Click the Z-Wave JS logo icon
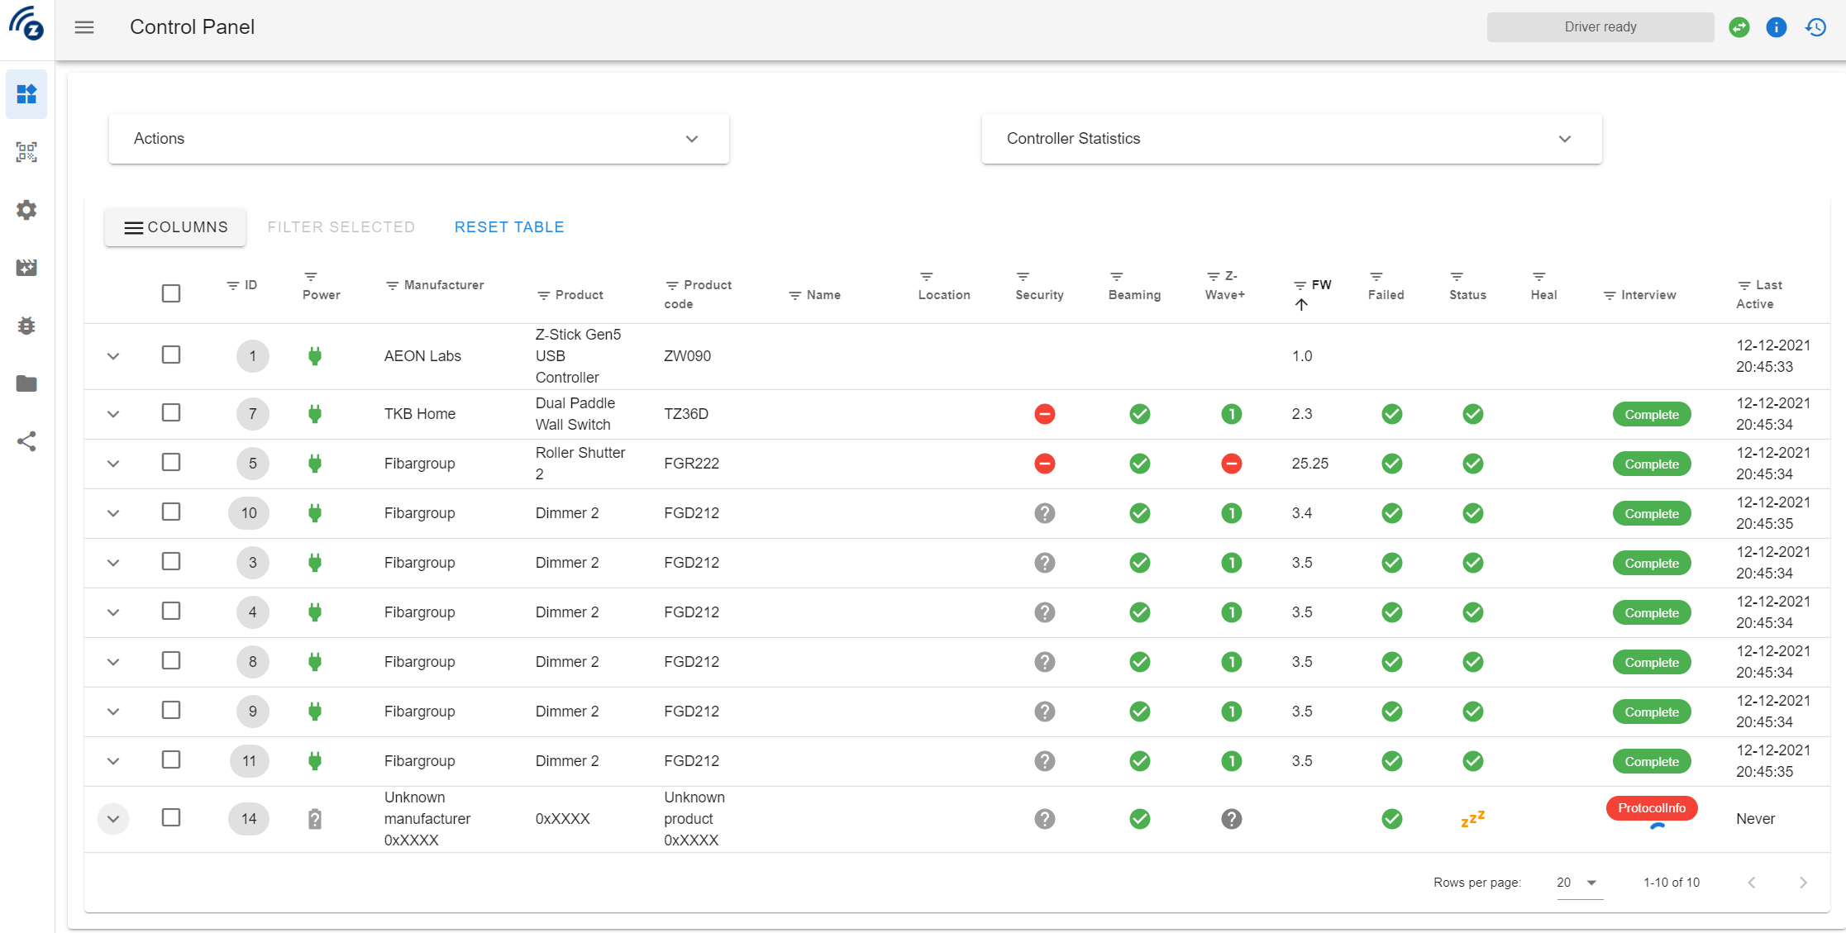The height and width of the screenshot is (933, 1846). 26,25
